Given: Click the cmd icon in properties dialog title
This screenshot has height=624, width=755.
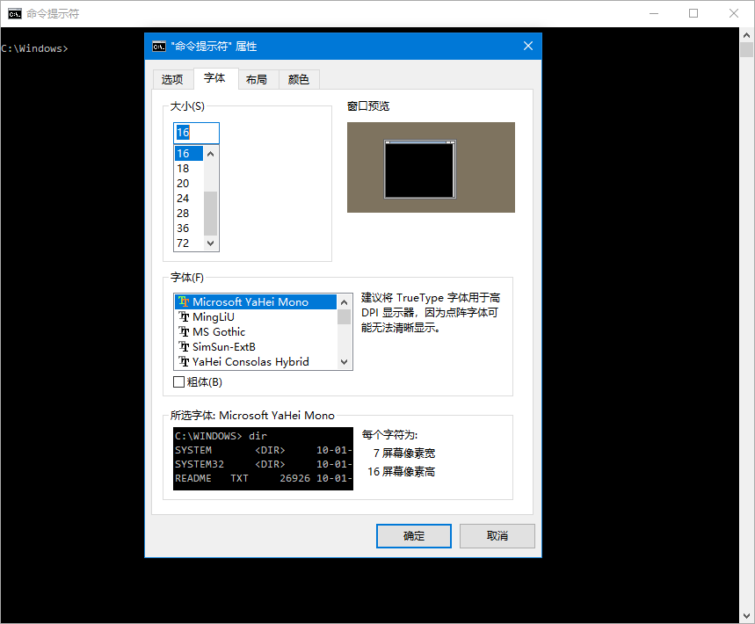Looking at the screenshot, I should tap(159, 47).
